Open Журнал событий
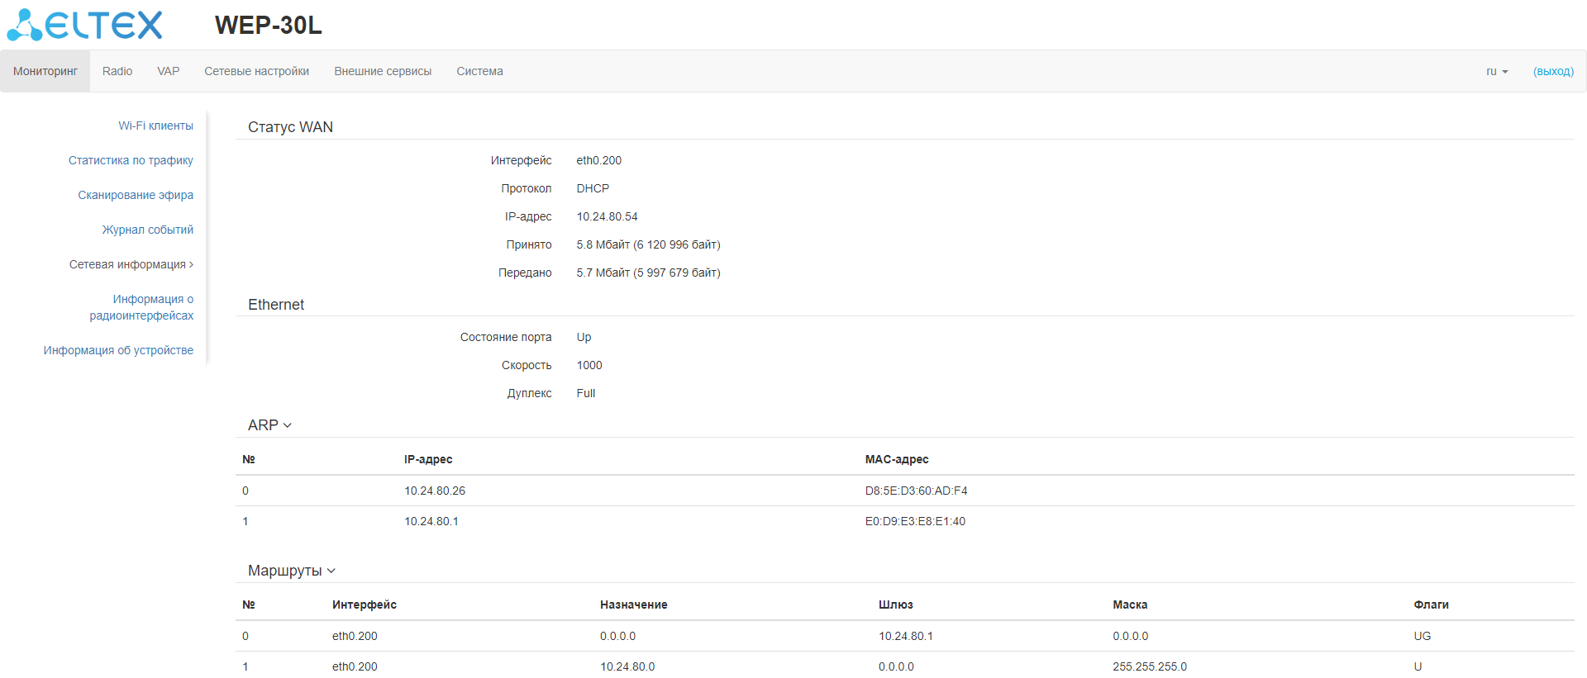This screenshot has width=1587, height=678. click(x=147, y=230)
